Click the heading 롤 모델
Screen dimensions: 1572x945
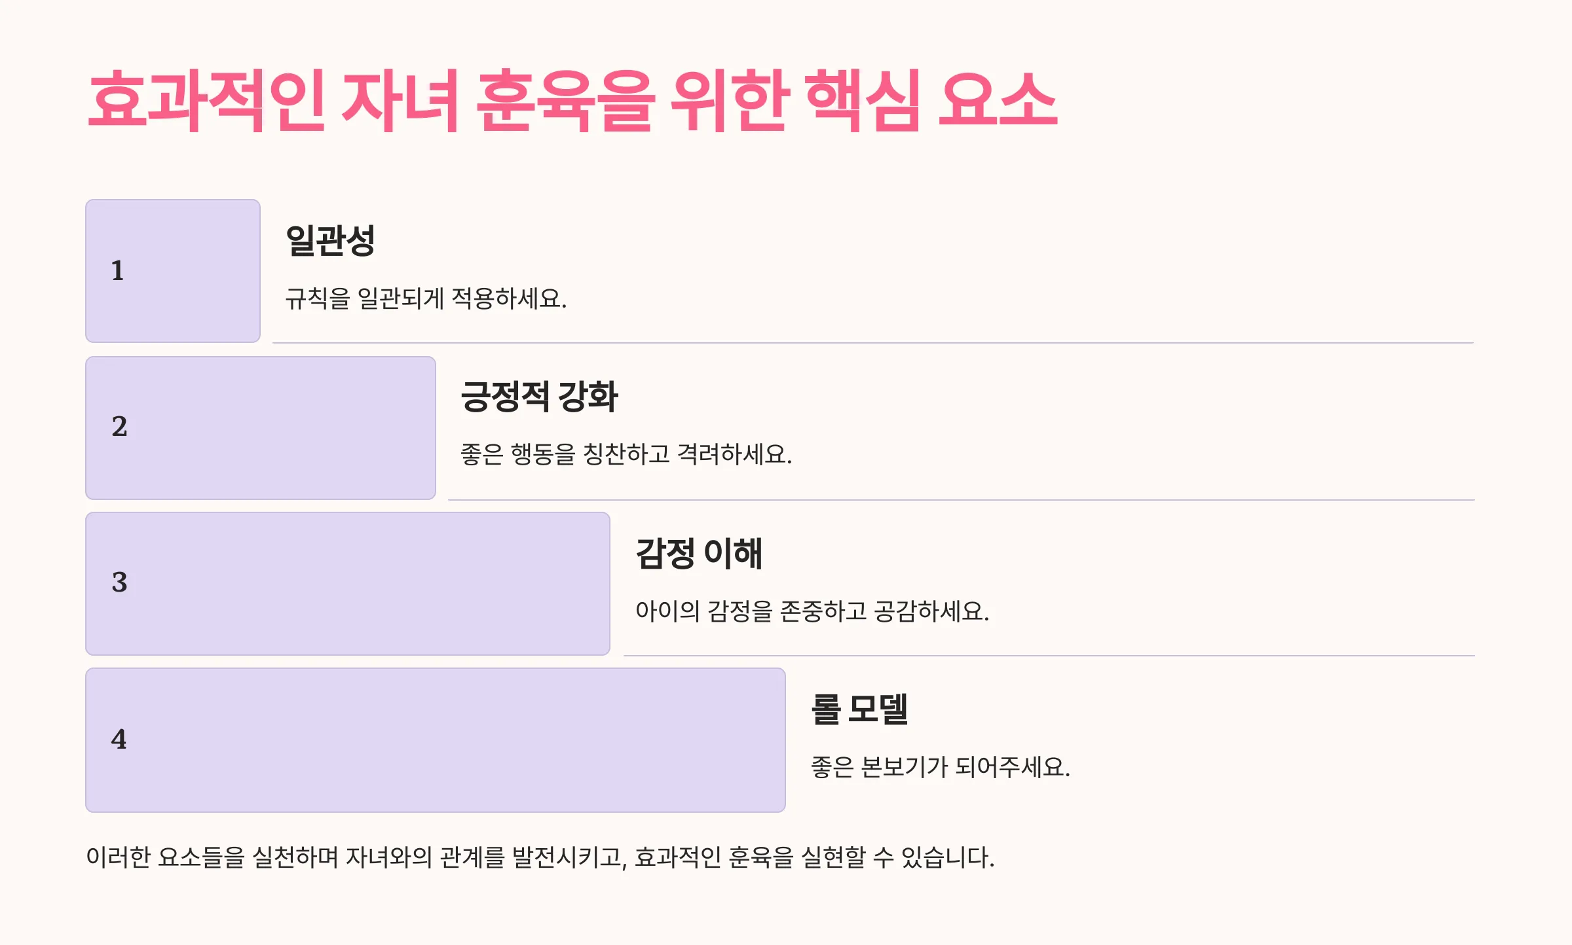[x=859, y=709]
